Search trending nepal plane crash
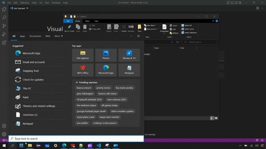This screenshot has height=149, width=266. coord(86,117)
